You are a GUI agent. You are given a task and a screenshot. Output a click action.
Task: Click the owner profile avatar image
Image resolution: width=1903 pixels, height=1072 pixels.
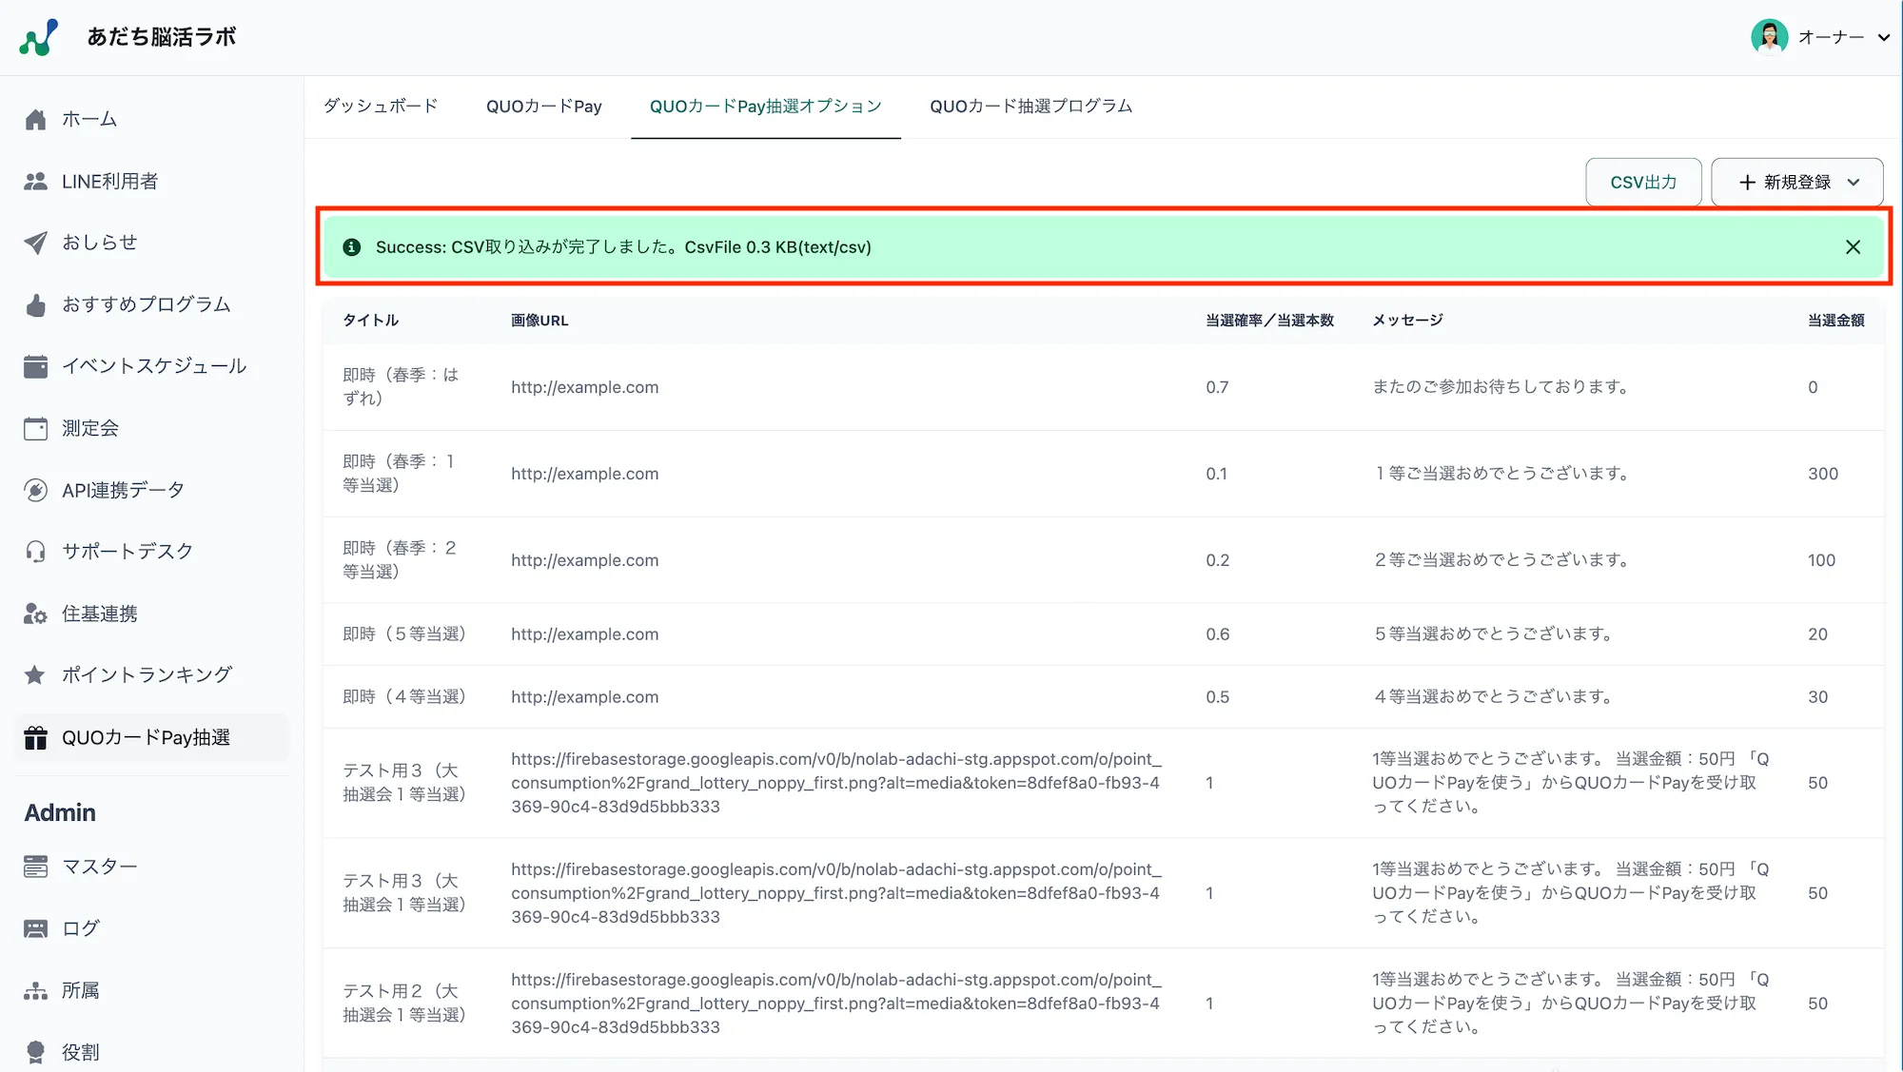point(1770,37)
